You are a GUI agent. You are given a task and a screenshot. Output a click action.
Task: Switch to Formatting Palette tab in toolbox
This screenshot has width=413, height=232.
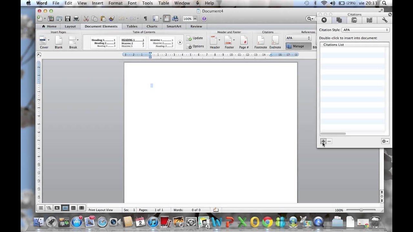pyautogui.click(x=324, y=20)
